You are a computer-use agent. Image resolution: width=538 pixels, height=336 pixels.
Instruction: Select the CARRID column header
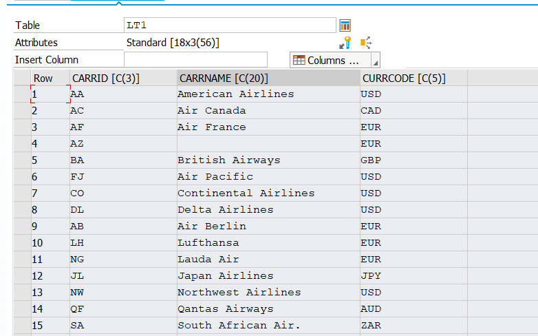(x=106, y=78)
